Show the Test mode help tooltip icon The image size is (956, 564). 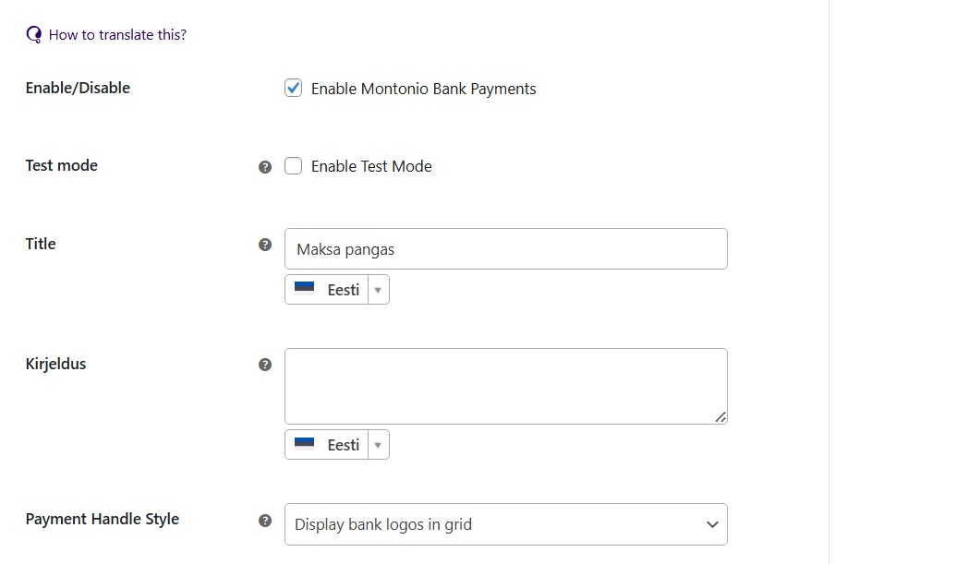click(x=265, y=167)
